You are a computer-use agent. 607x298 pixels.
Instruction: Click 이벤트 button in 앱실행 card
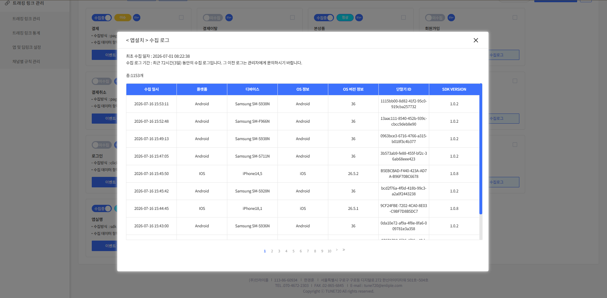[x=104, y=246]
